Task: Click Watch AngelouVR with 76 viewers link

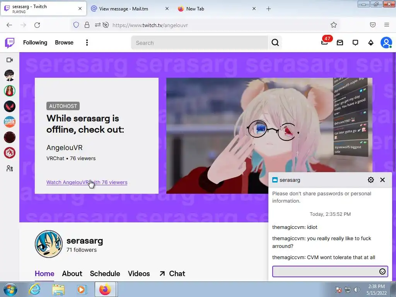Action: click(x=87, y=183)
